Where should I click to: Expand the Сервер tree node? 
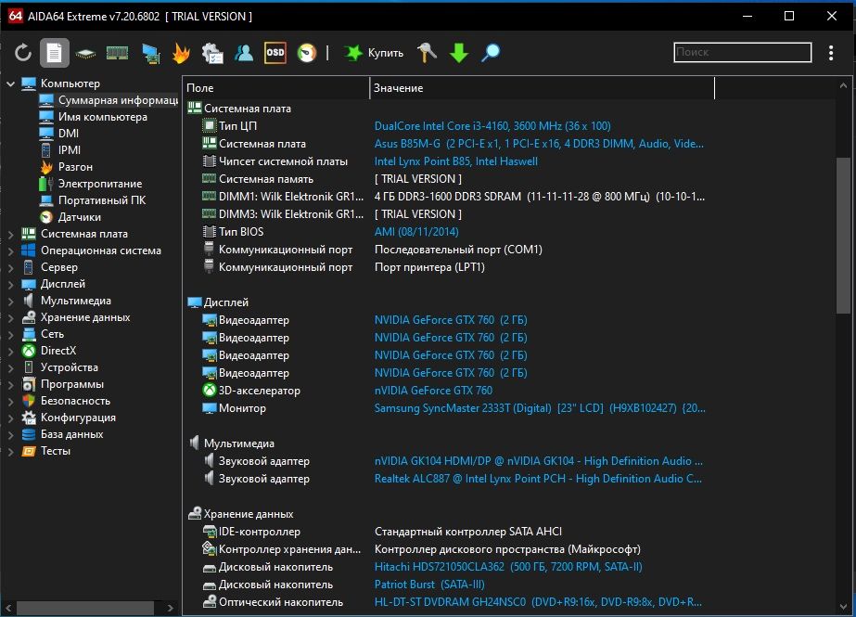[x=10, y=267]
